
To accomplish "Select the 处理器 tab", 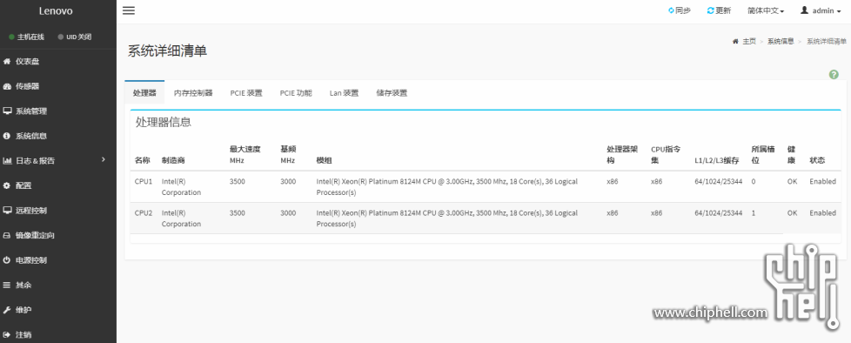I will (144, 93).
